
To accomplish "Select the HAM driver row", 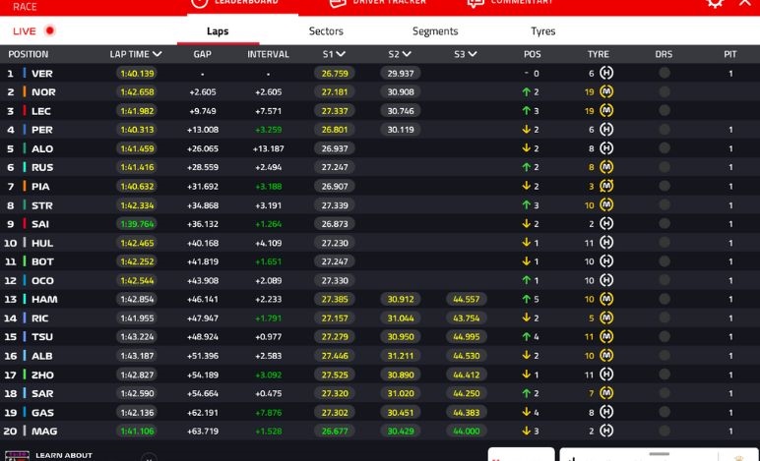I will 43,299.
